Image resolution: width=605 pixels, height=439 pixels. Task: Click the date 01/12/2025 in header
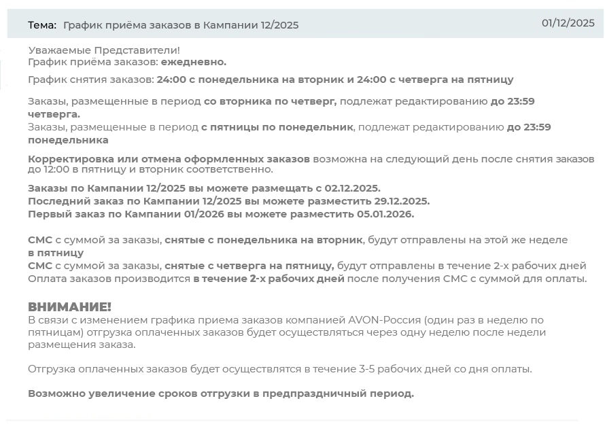(x=568, y=23)
